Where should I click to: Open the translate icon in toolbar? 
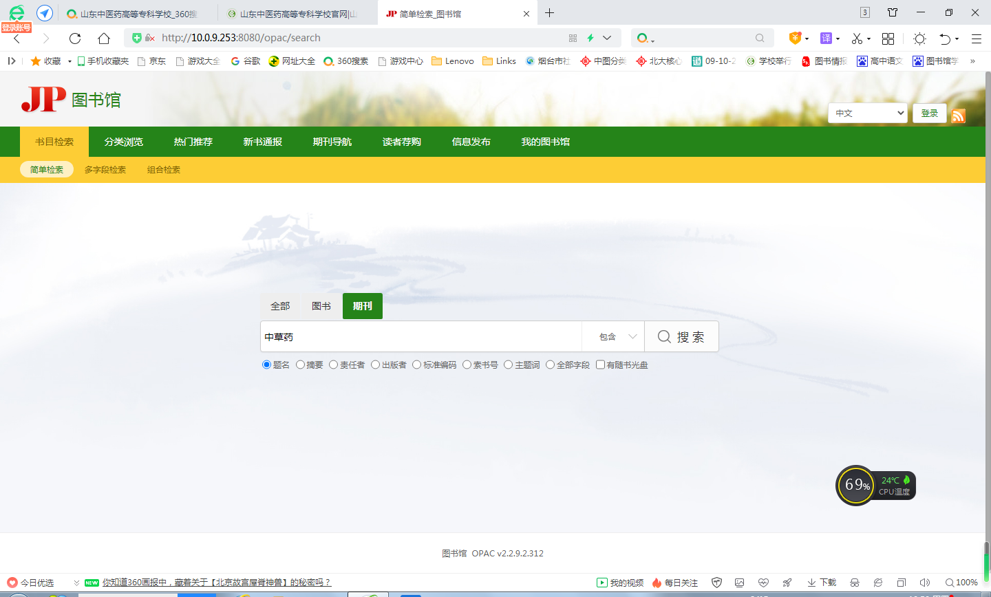point(826,39)
